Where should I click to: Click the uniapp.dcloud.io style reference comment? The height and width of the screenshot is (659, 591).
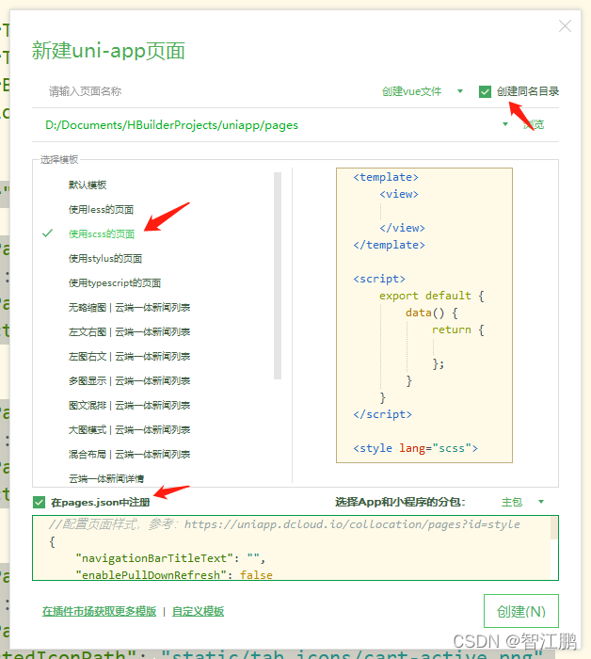coord(285,524)
